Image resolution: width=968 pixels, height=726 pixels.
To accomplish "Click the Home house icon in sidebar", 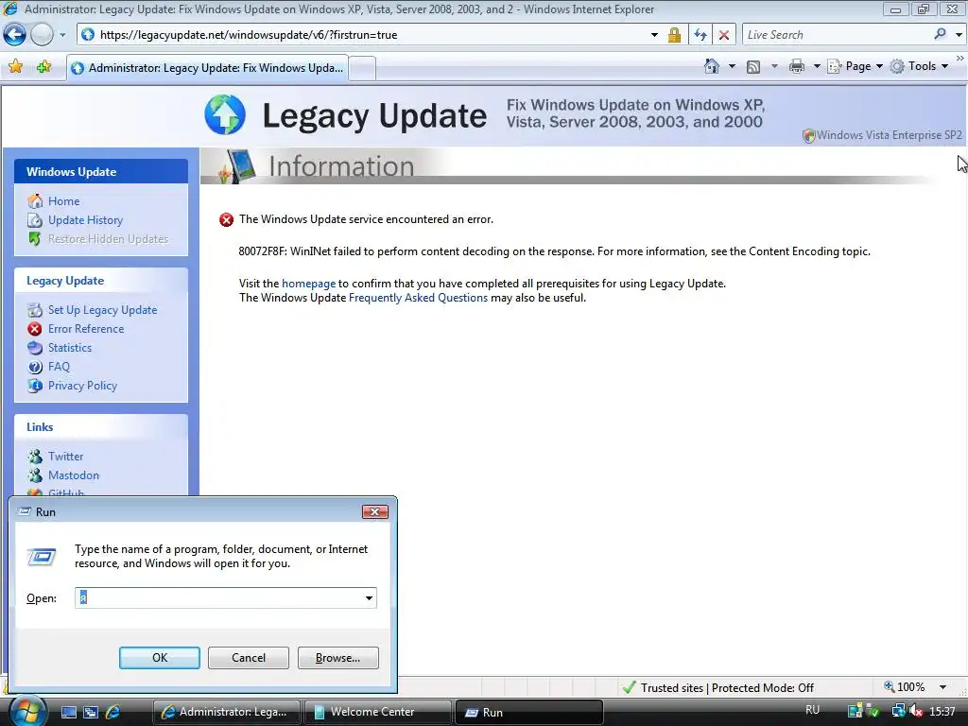I will point(35,201).
